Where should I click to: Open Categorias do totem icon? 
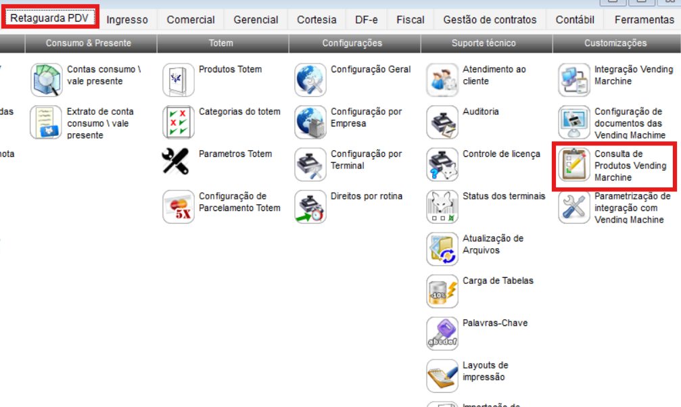pos(179,122)
